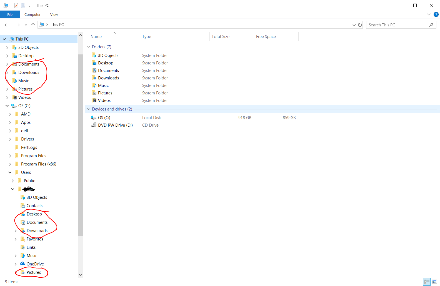Switch to the View ribbon tab
This screenshot has width=440, height=286.
(54, 15)
